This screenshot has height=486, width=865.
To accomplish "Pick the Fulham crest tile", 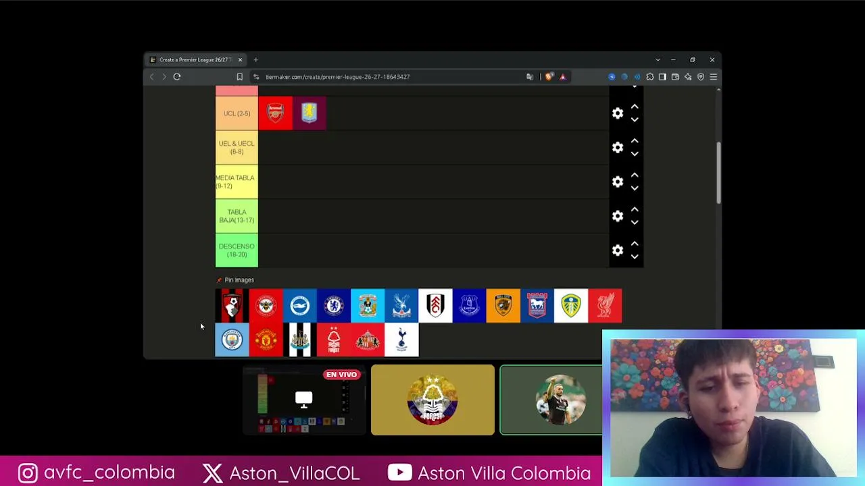I will click(435, 306).
